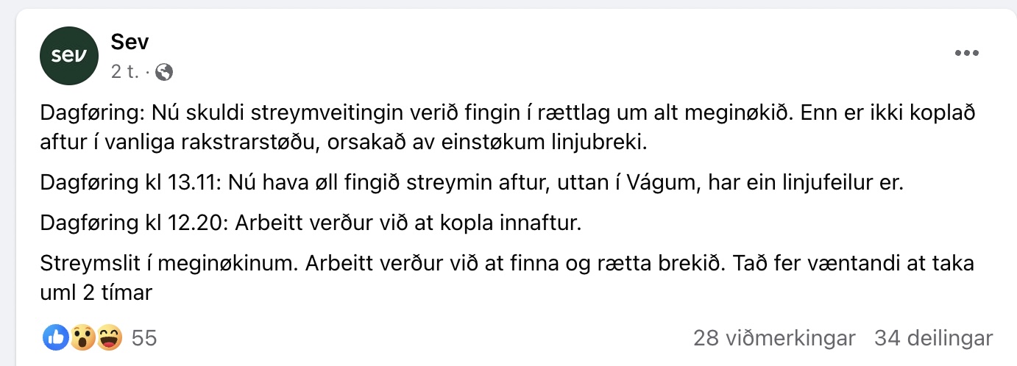Click the Haha reaction emoji icon
1017x366 pixels.
(x=109, y=338)
